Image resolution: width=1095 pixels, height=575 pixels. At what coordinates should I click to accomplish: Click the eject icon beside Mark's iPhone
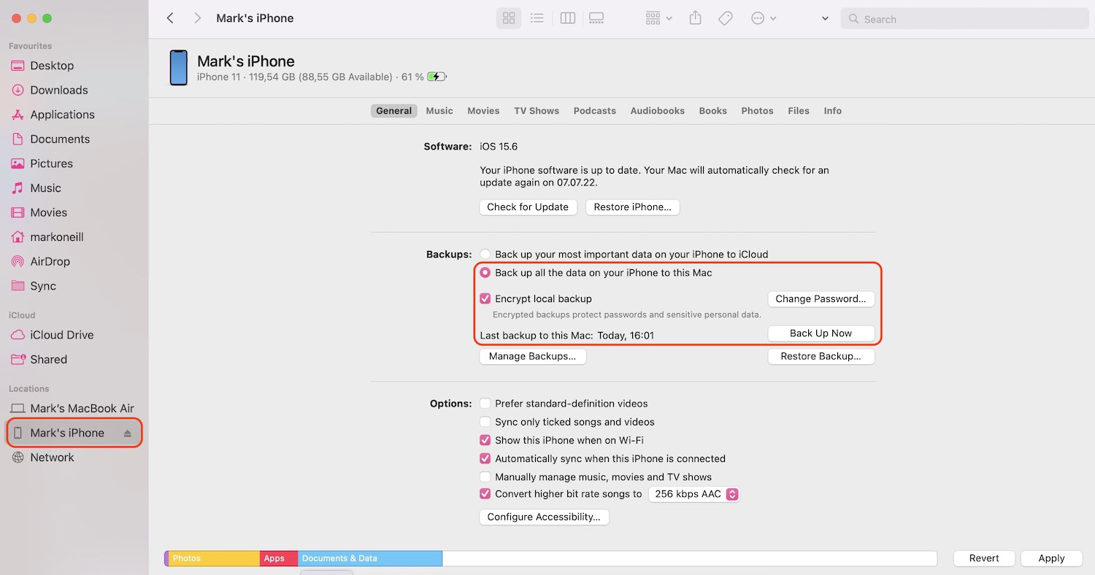tap(128, 433)
